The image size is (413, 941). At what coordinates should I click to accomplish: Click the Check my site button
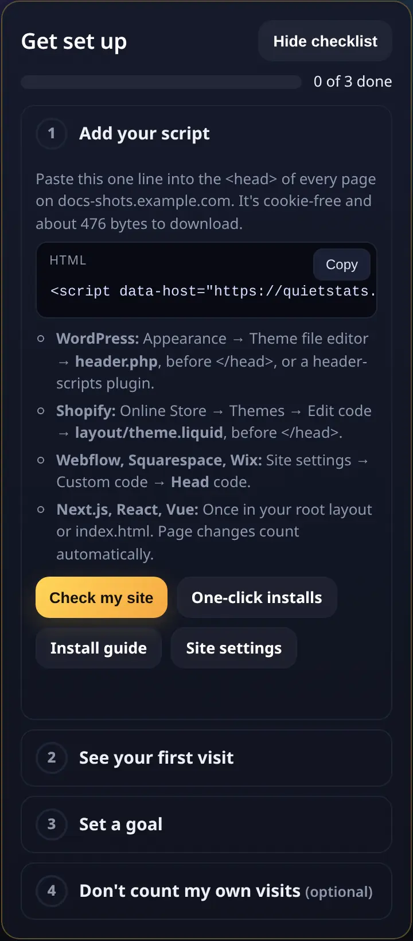point(102,597)
